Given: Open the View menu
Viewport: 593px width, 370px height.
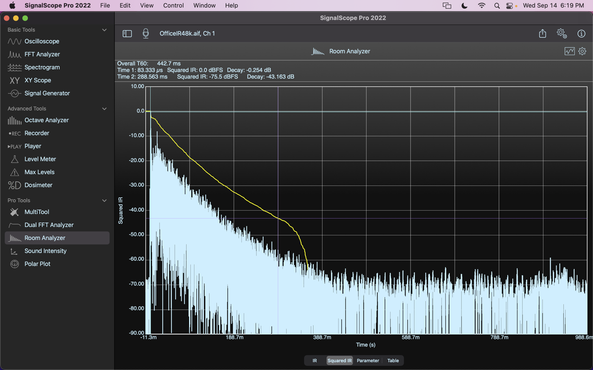Looking at the screenshot, I should [147, 6].
